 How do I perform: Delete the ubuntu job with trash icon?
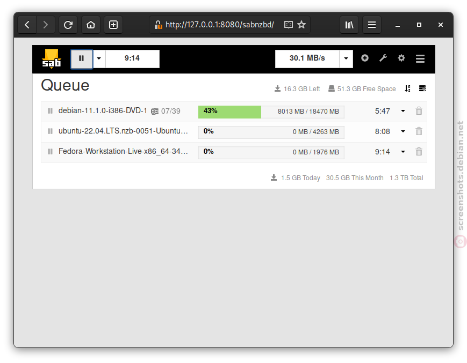pos(419,131)
